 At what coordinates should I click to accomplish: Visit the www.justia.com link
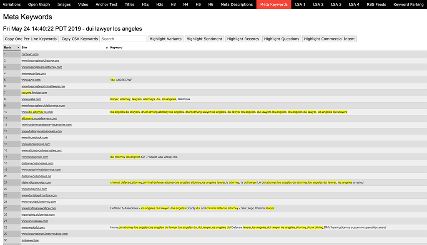pyautogui.click(x=31, y=99)
